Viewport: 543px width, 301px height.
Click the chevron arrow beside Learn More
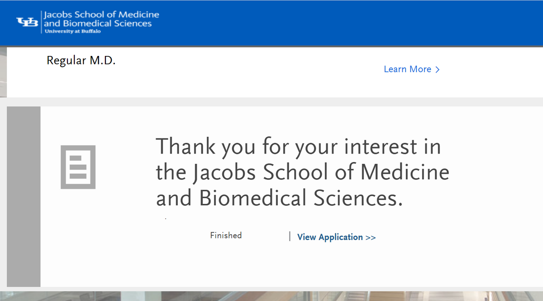(437, 69)
